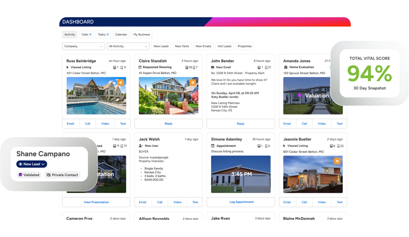Click Reply on John Bender's email card
This screenshot has width=409, height=237.
point(240,124)
